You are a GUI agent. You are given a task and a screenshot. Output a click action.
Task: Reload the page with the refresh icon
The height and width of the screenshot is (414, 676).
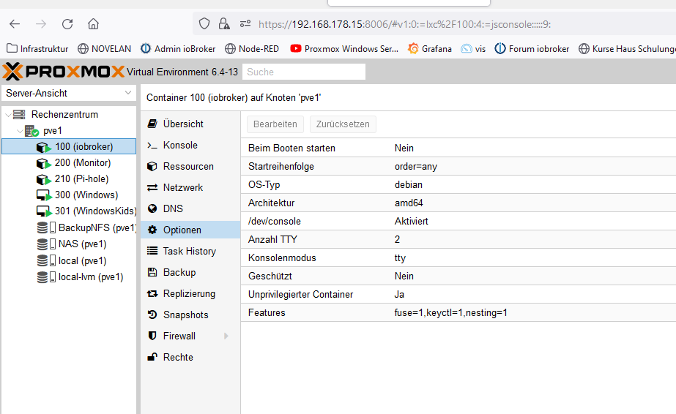pos(67,24)
